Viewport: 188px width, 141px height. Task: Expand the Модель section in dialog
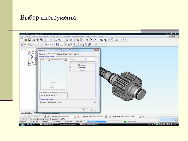82,70
